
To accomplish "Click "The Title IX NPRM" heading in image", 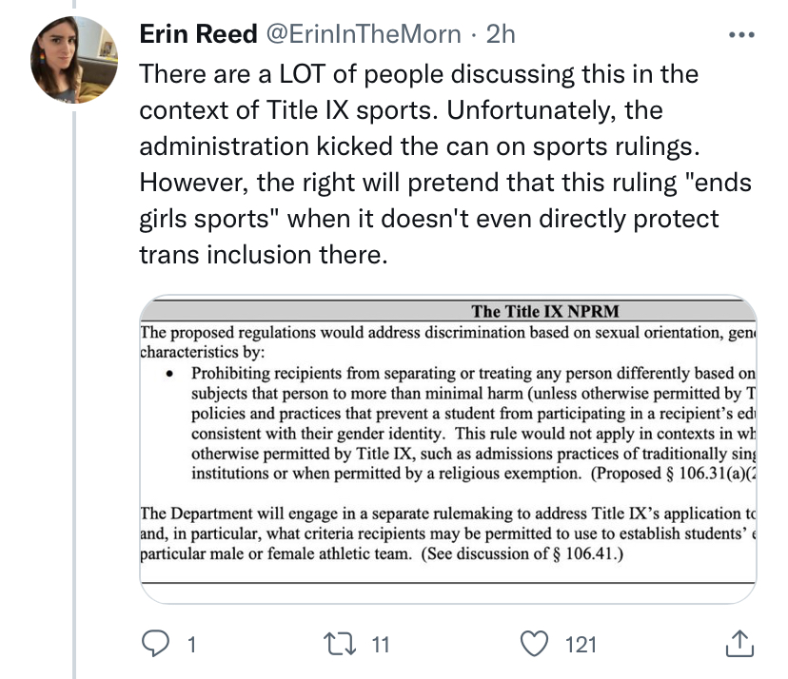I will [545, 311].
